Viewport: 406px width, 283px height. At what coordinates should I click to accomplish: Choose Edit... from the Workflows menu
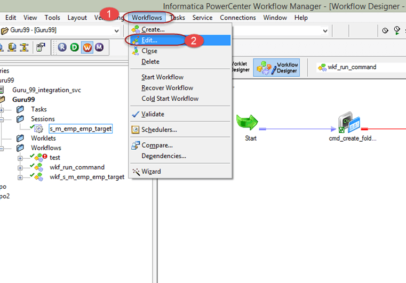[x=149, y=40]
